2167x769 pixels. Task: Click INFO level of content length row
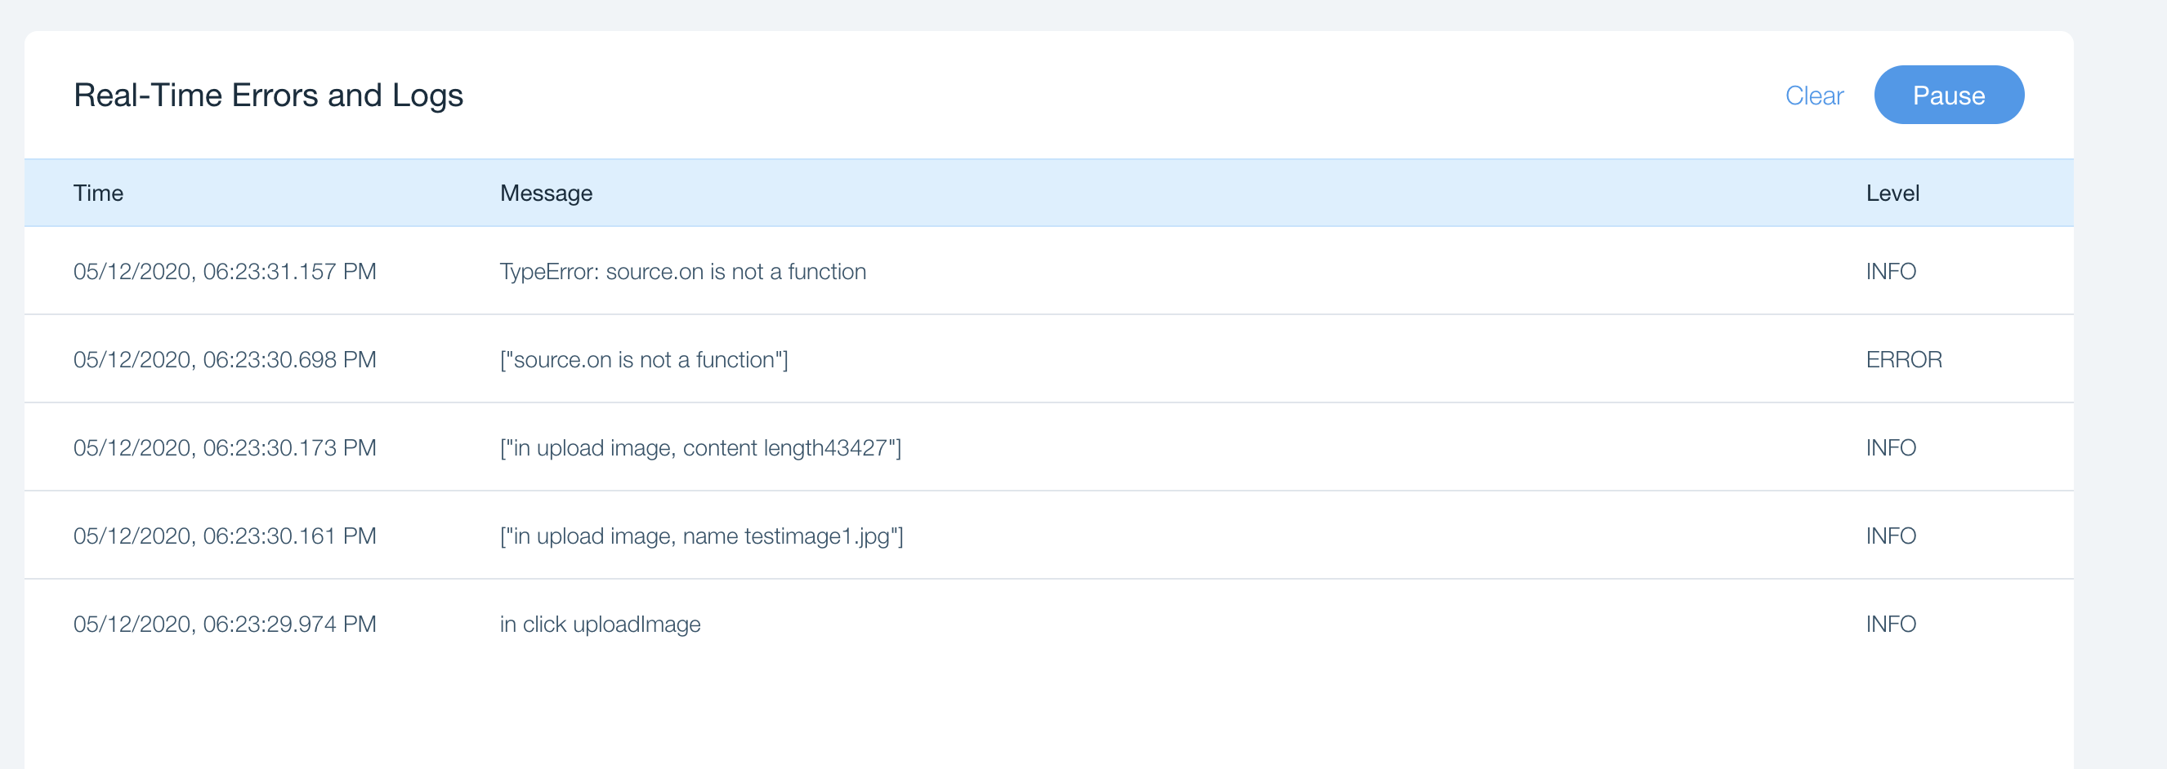(x=1890, y=448)
